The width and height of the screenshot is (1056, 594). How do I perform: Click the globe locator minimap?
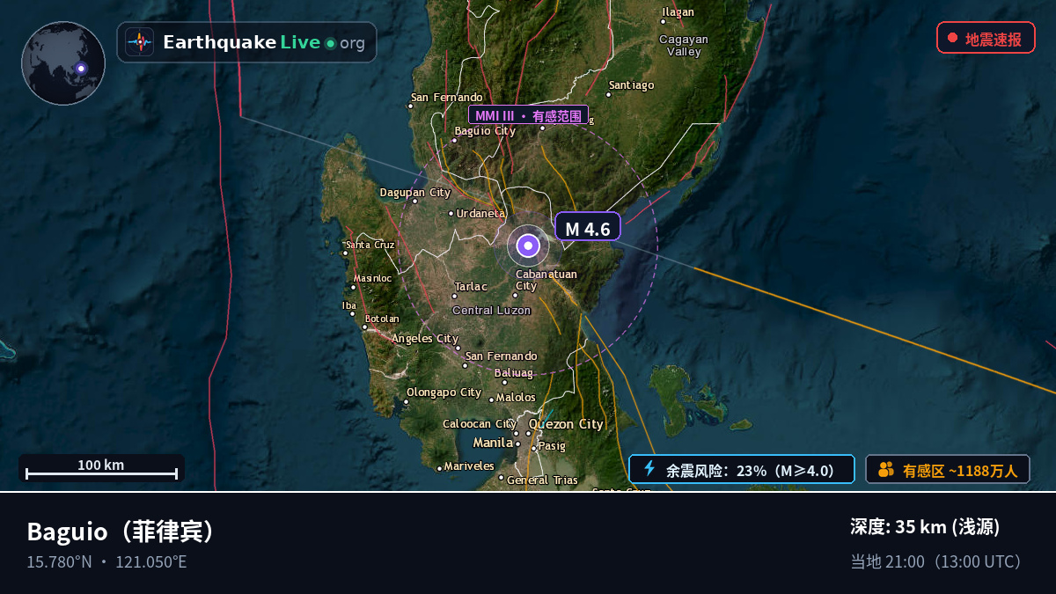pos(63,63)
